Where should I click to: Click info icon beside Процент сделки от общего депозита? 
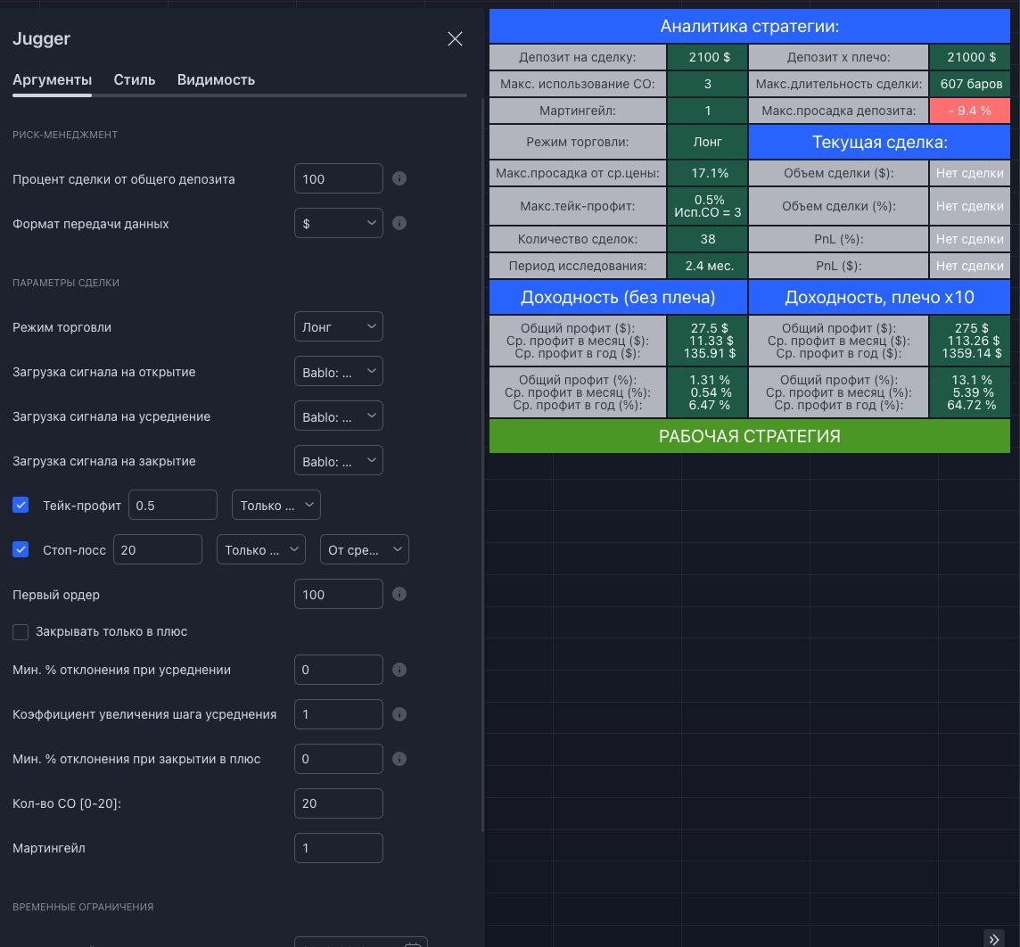pyautogui.click(x=399, y=178)
